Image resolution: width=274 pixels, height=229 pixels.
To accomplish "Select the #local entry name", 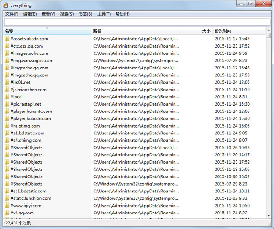I will pos(16,97).
